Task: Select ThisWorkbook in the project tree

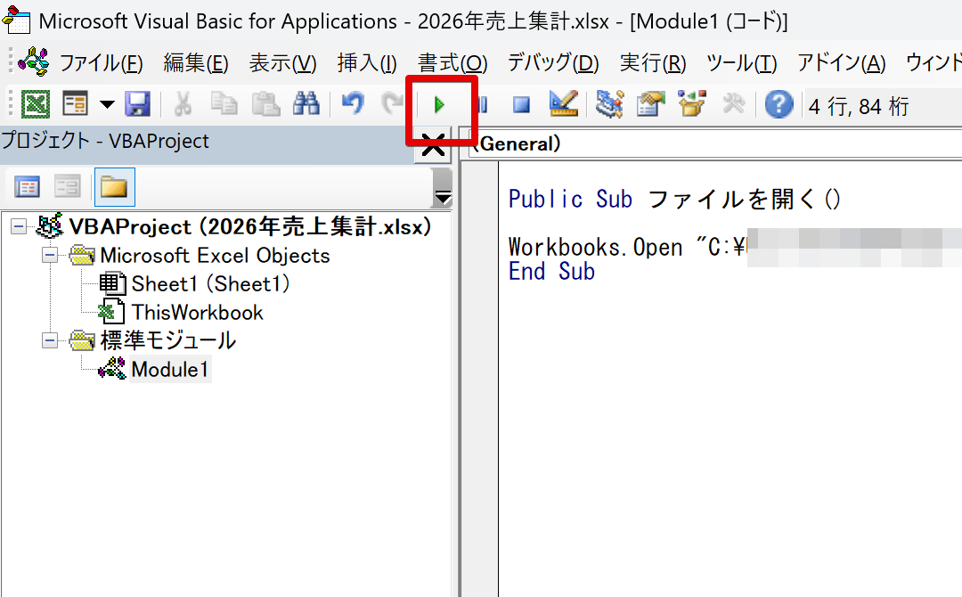Action: (x=197, y=312)
